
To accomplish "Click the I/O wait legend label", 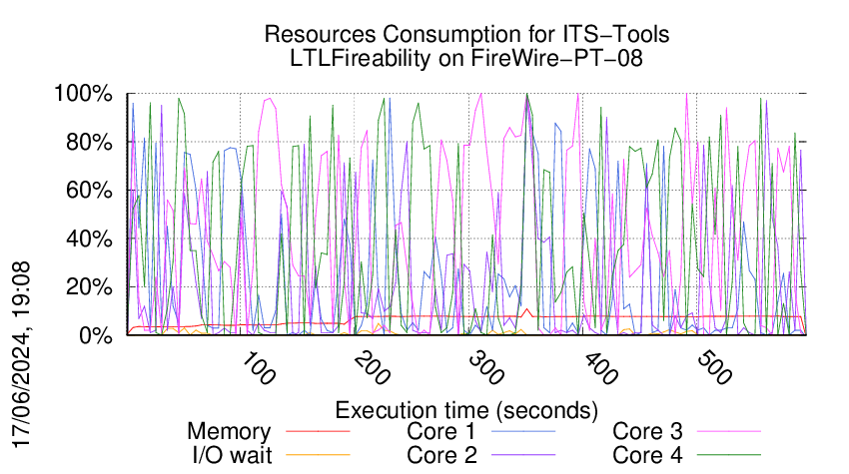I will click(x=232, y=455).
